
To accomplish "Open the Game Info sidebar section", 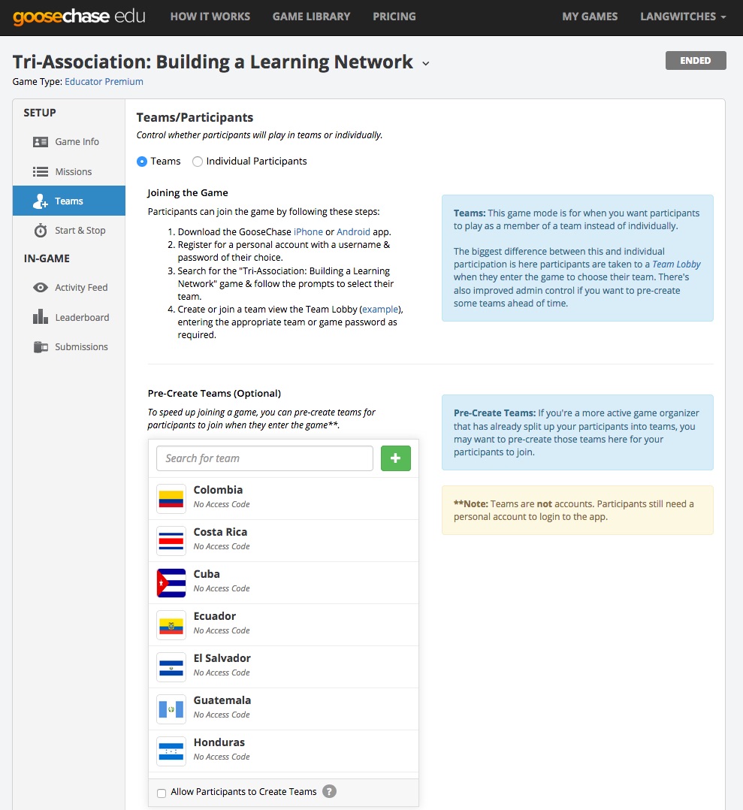I will (69, 141).
